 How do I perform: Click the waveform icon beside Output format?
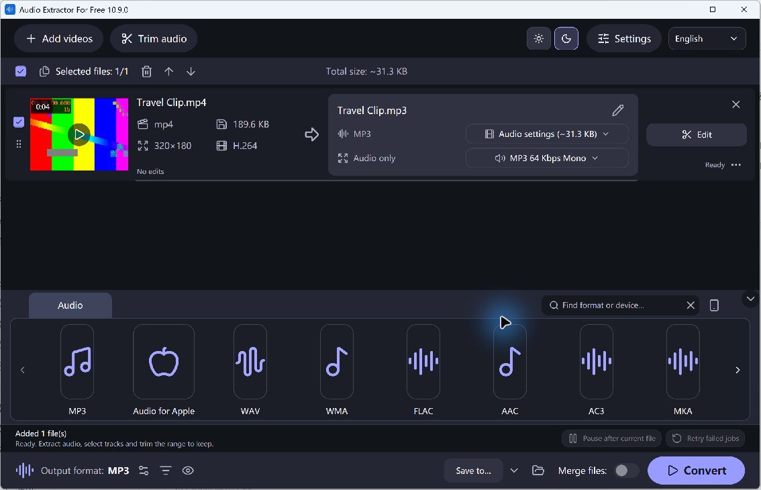(25, 470)
